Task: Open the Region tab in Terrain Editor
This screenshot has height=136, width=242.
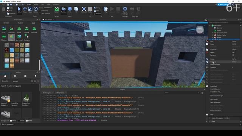Action: [20, 23]
